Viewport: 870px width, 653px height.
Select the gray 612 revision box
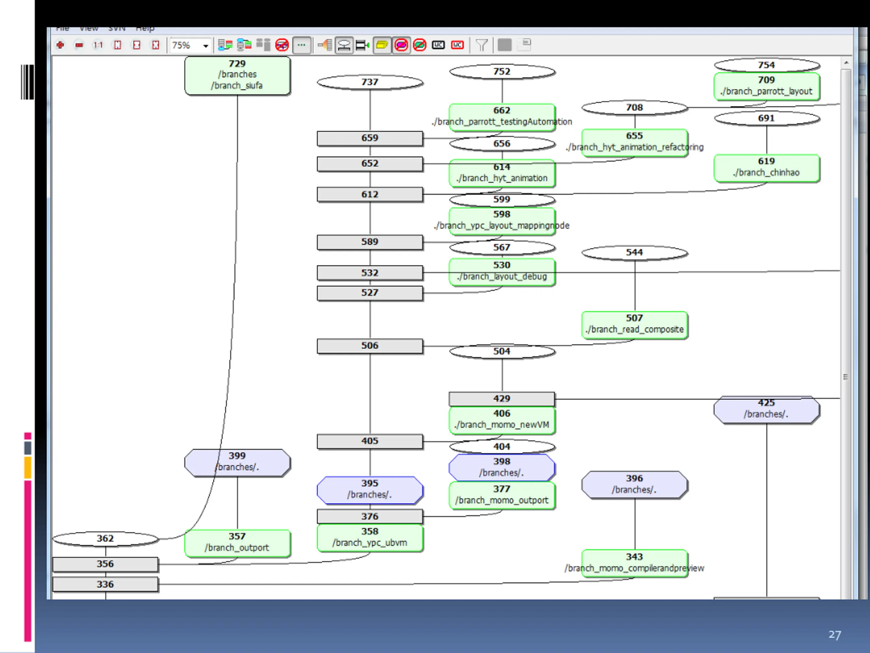370,195
